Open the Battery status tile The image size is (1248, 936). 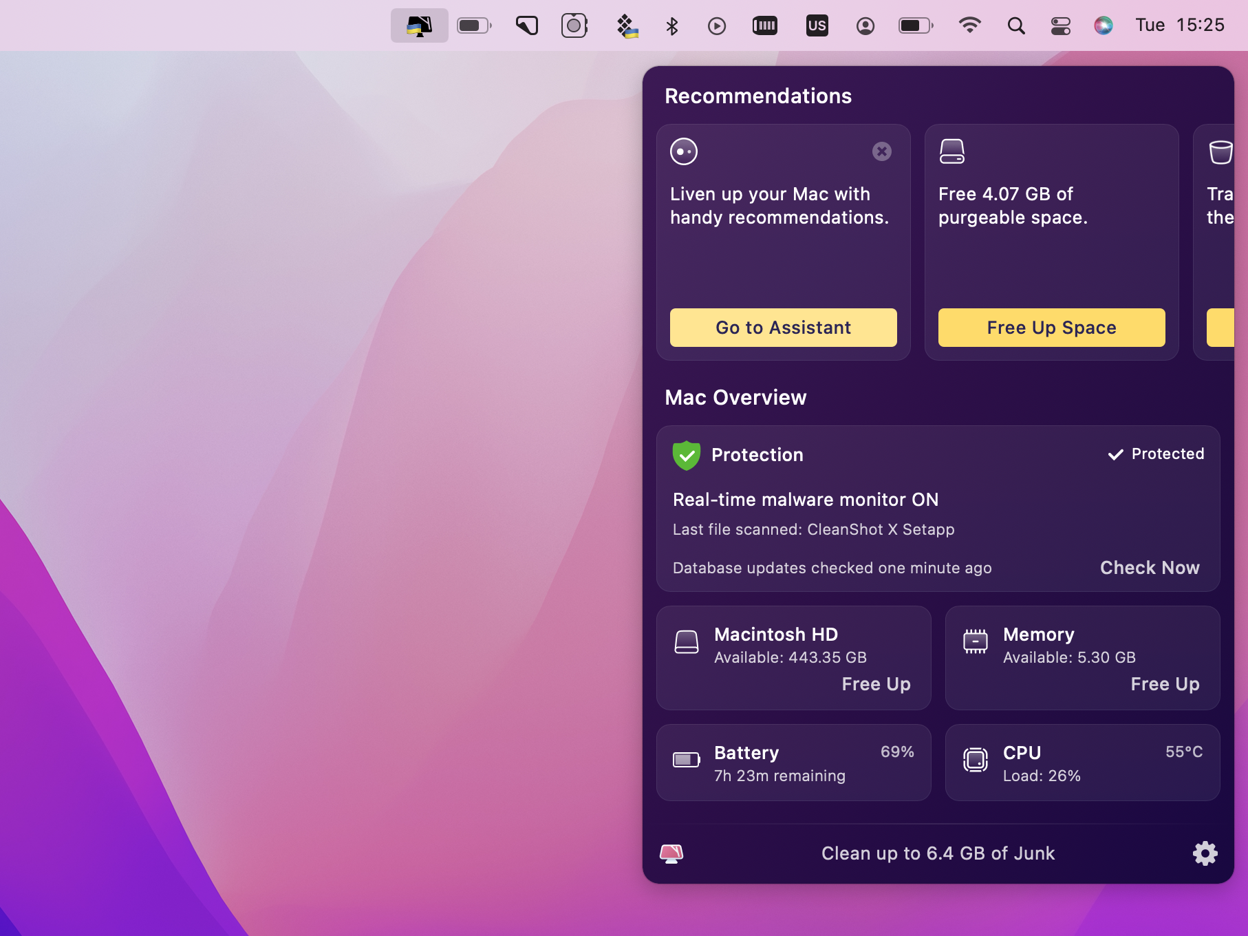pos(793,763)
